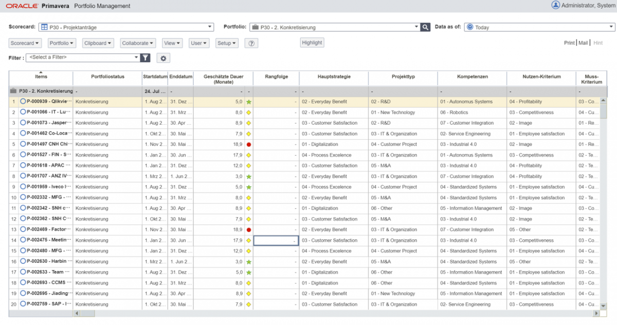The width and height of the screenshot is (617, 325).
Task: Expand the Portfolio selection dropdown
Action: pos(415,27)
